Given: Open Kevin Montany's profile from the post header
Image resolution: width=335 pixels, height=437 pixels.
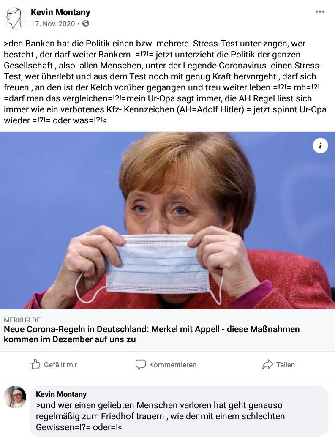Looking at the screenshot, I should [x=60, y=12].
